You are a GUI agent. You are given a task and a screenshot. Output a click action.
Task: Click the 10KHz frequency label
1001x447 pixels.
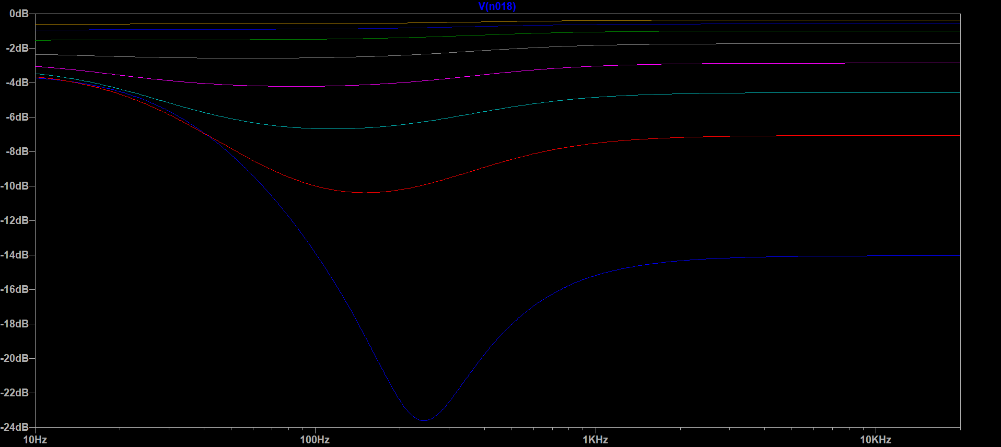[x=876, y=440]
